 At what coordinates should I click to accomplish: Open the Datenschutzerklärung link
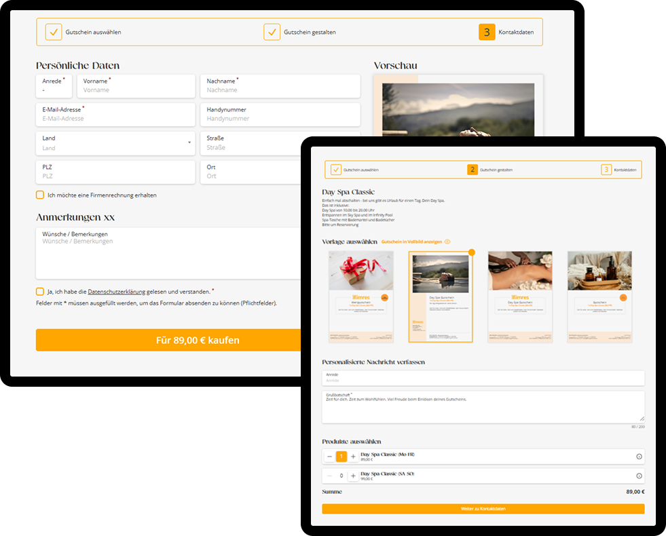pos(117,291)
